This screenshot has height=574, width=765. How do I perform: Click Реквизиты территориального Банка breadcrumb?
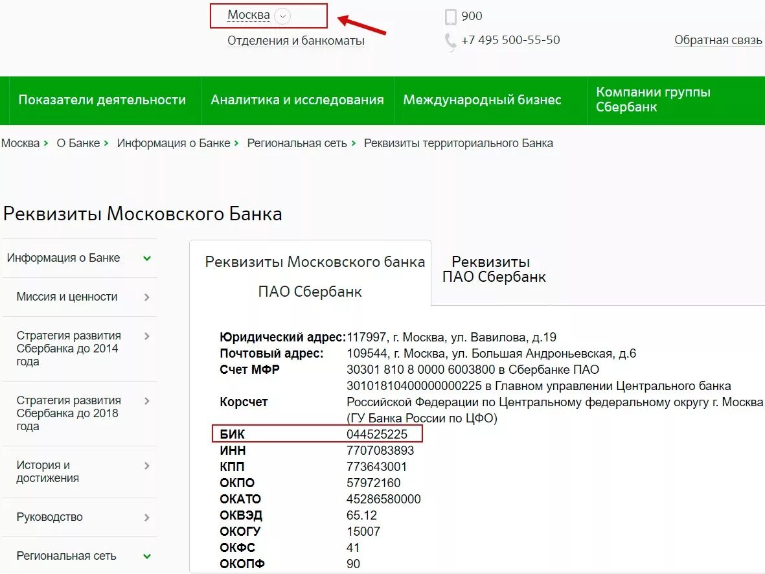458,143
